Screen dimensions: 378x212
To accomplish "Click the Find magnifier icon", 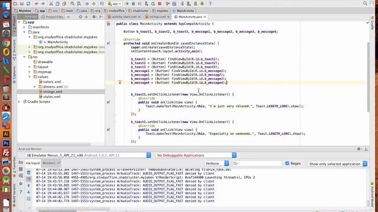I will tap(72, 4).
